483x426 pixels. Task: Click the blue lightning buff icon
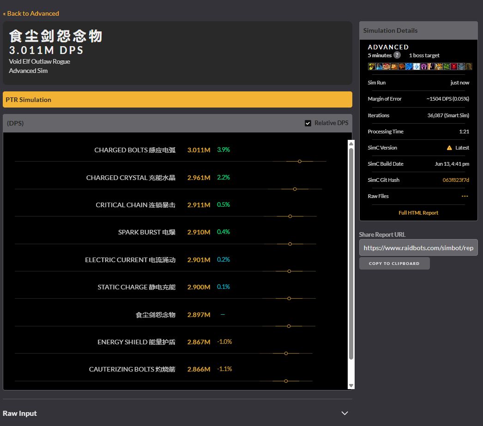click(408, 66)
